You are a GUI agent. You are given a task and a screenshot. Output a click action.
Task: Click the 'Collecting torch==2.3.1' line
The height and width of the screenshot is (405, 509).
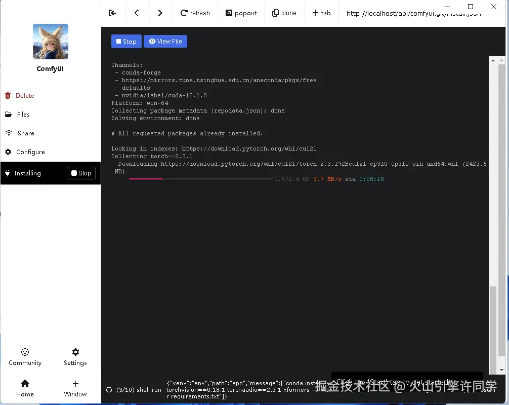click(152, 157)
